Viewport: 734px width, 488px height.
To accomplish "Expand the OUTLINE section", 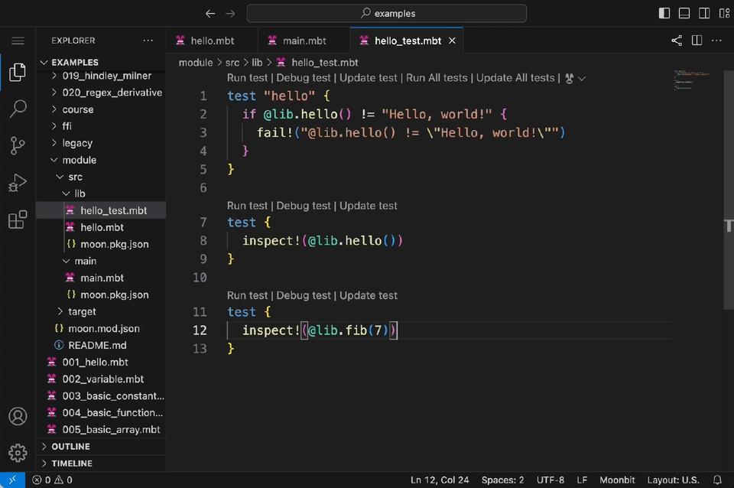I will (70, 446).
